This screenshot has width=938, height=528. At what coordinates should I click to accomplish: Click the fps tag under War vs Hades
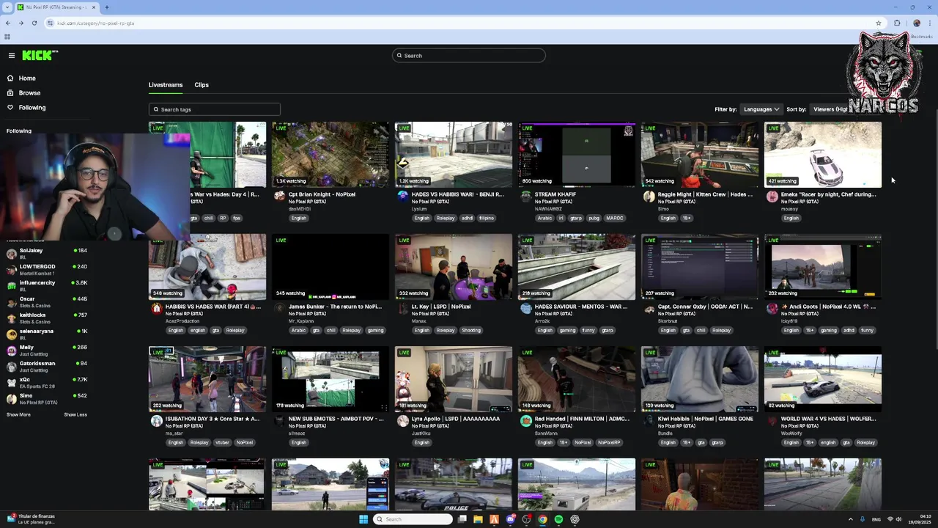click(237, 219)
